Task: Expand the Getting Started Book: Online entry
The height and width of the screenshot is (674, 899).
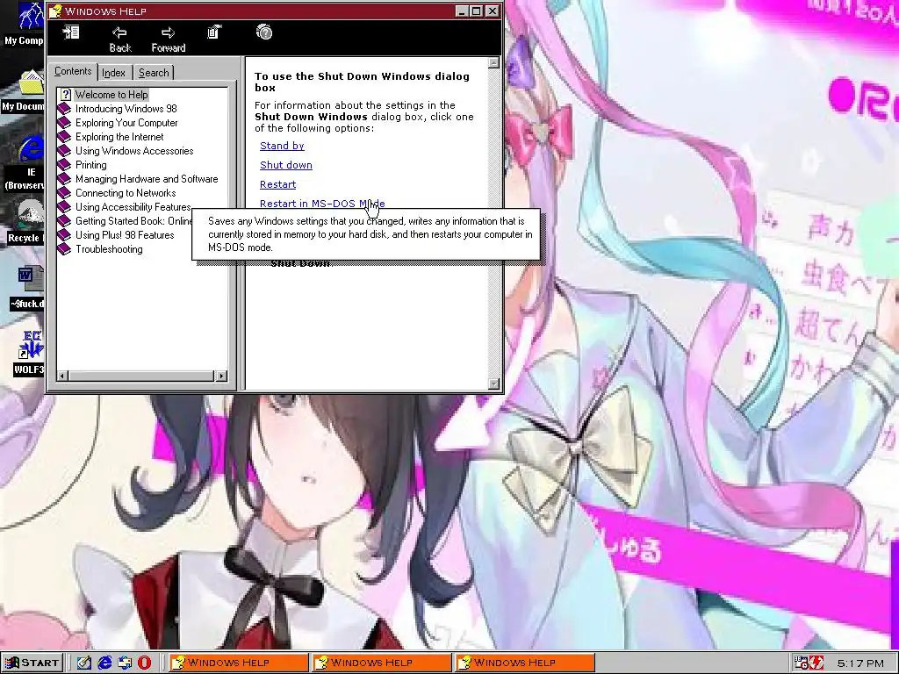Action: pyautogui.click(x=125, y=220)
